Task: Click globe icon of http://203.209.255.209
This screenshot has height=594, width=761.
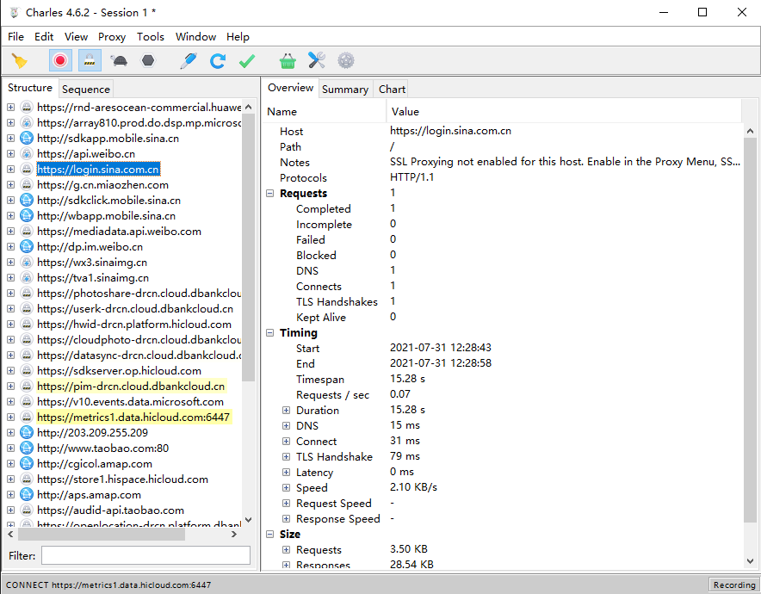Action: click(x=27, y=432)
